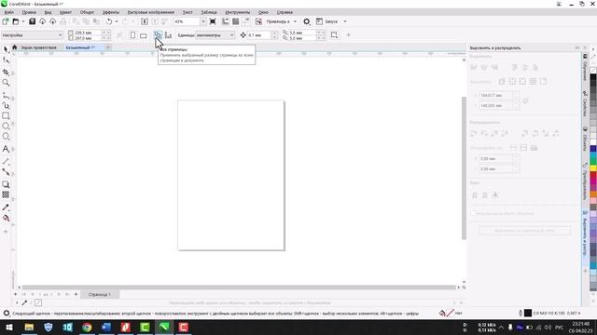Switch to the Welcome Screen tab
Viewport: 597px width, 335px height.
(38, 47)
